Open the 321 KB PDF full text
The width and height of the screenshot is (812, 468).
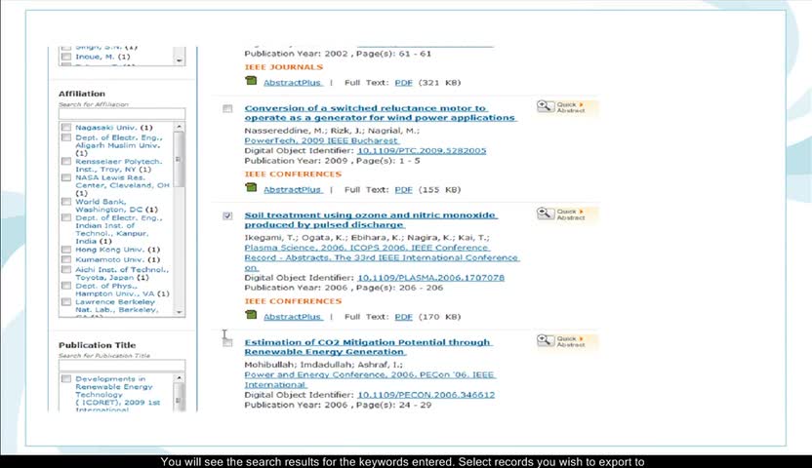[x=403, y=82]
